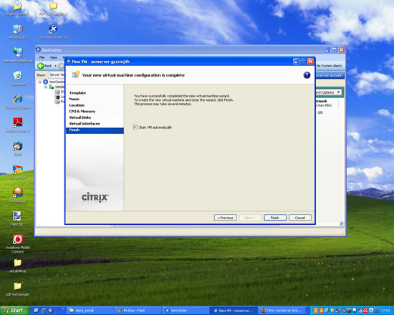
Task: Open Internet Explorer desktop icon
Action: coord(18,102)
